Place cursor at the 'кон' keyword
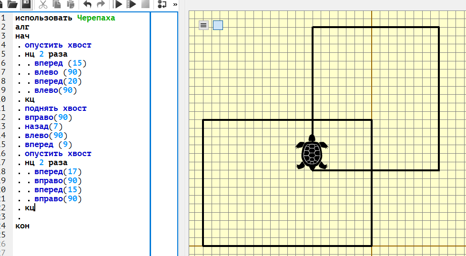 pos(22,226)
